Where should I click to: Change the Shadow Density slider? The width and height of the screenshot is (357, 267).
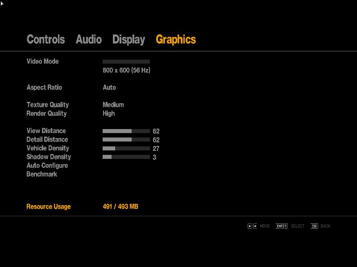tap(126, 157)
